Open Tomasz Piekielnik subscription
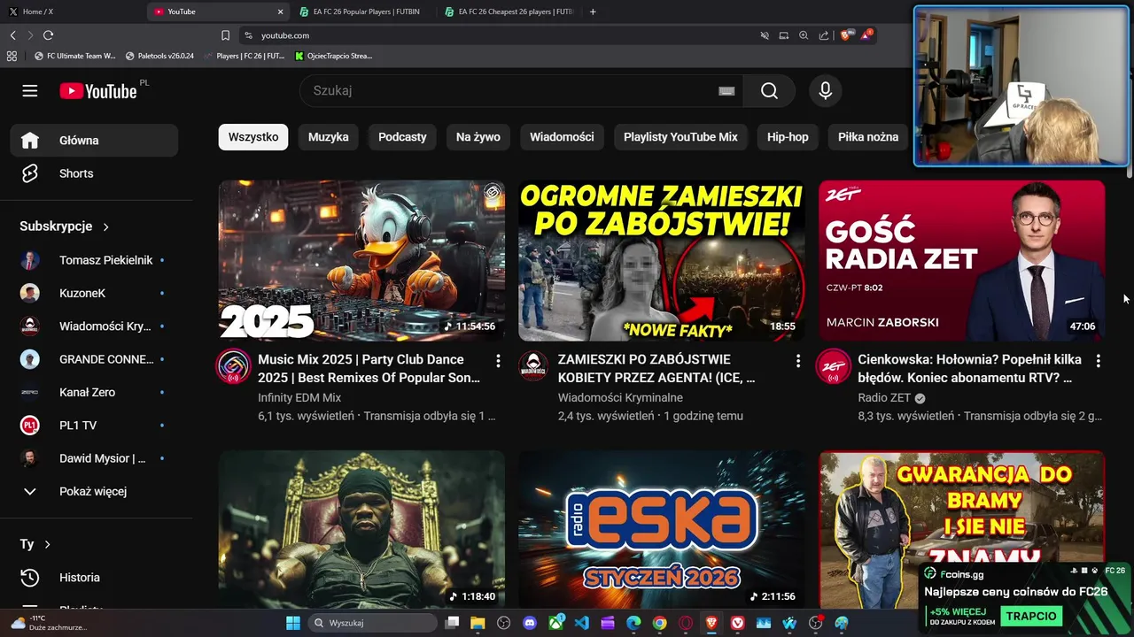This screenshot has height=637, width=1134. pyautogui.click(x=94, y=260)
